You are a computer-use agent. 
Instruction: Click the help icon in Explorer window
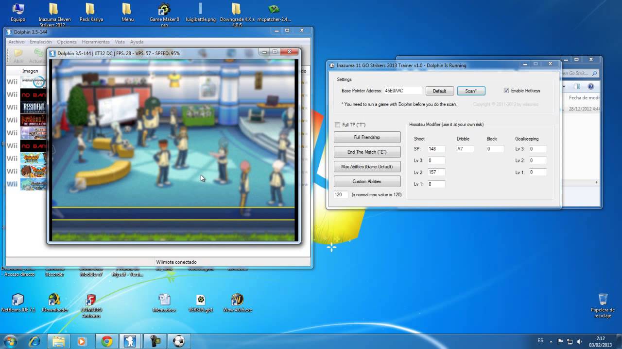590,87
